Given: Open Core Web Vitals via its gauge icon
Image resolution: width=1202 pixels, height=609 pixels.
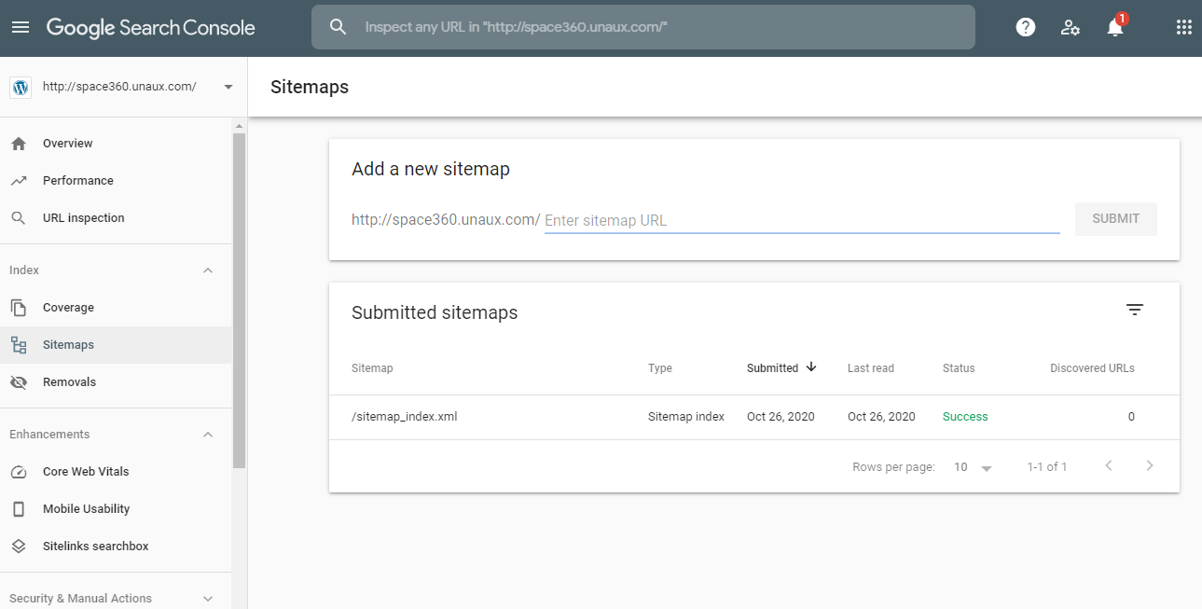Looking at the screenshot, I should point(19,471).
